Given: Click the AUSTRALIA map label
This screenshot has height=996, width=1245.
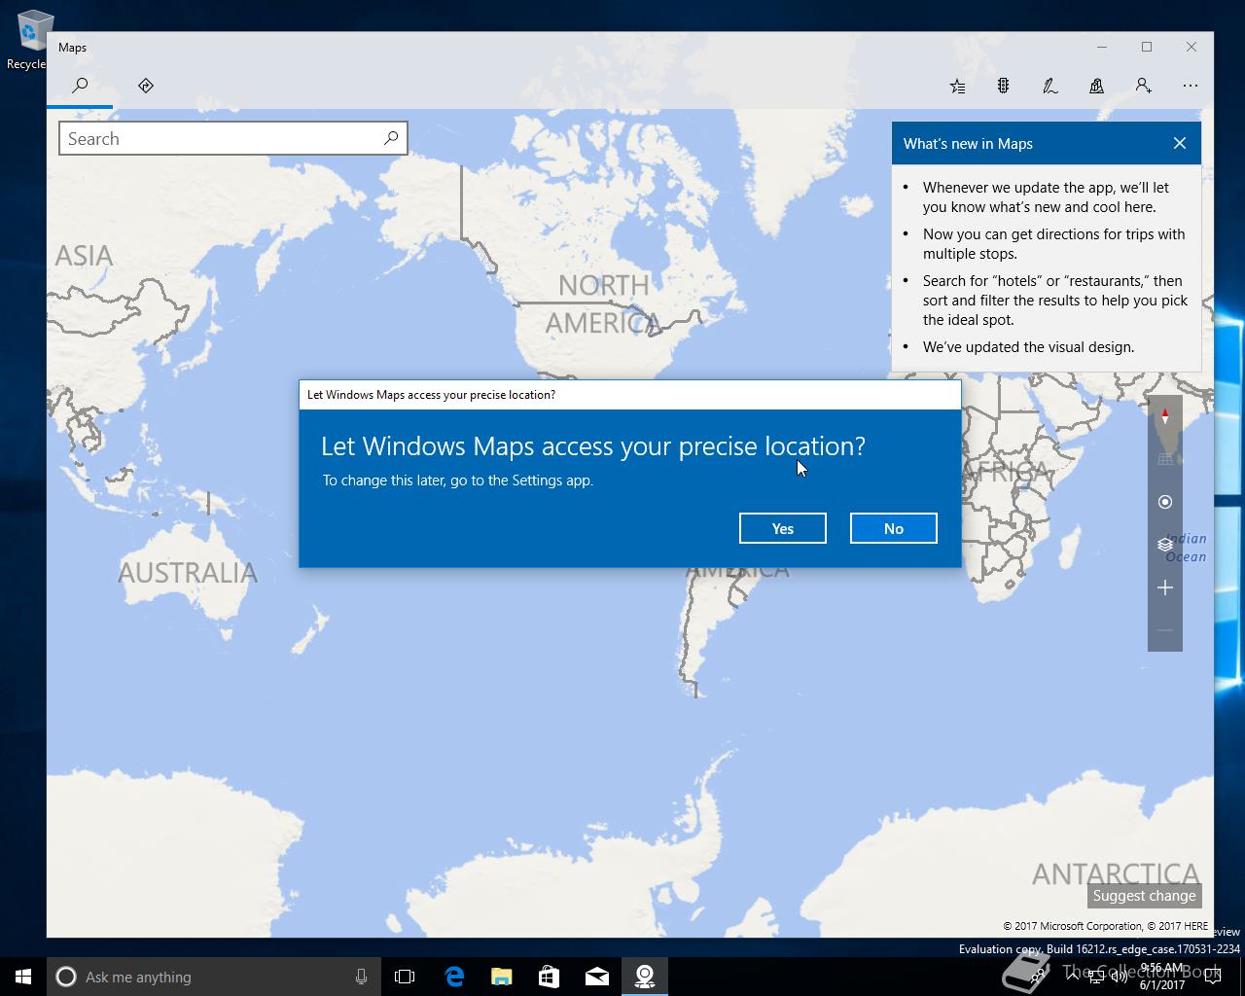Looking at the screenshot, I should tap(188, 572).
